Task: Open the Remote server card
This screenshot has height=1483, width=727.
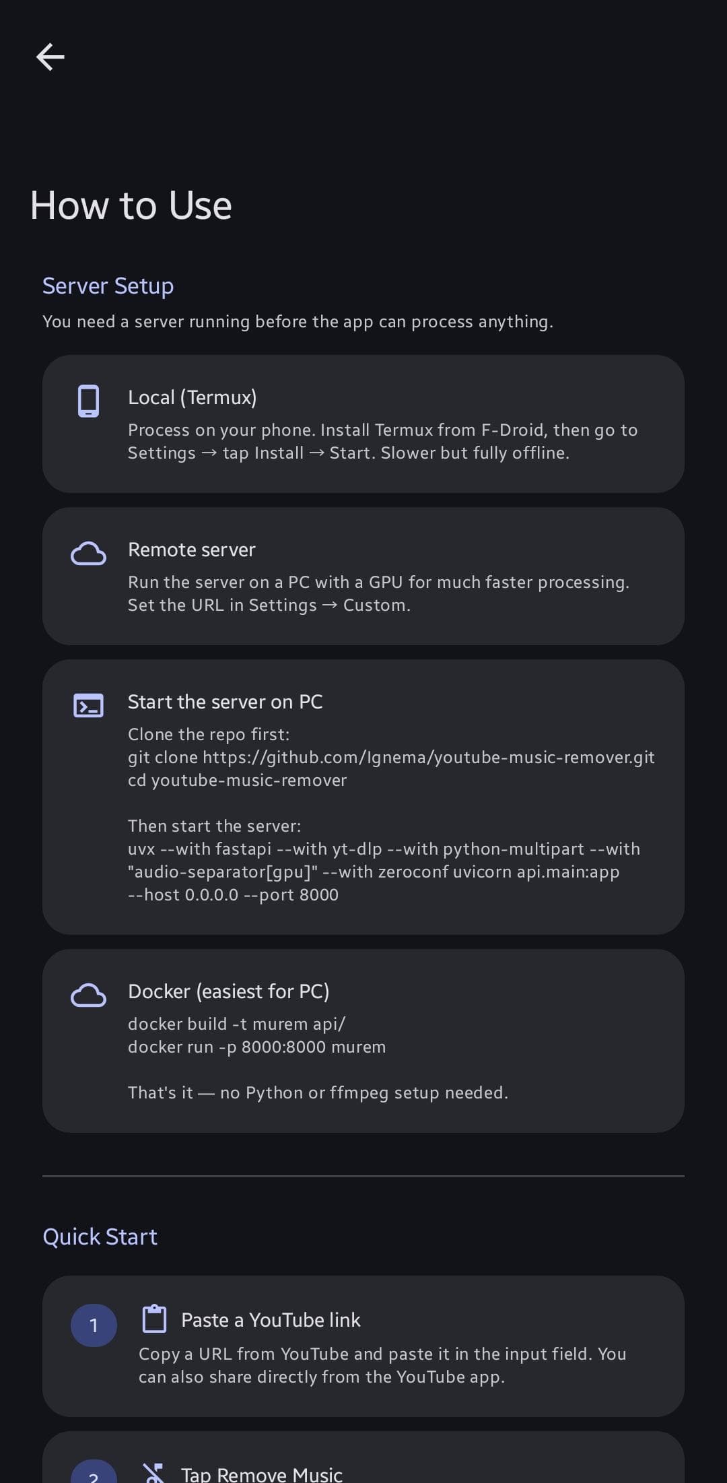Action: (363, 576)
